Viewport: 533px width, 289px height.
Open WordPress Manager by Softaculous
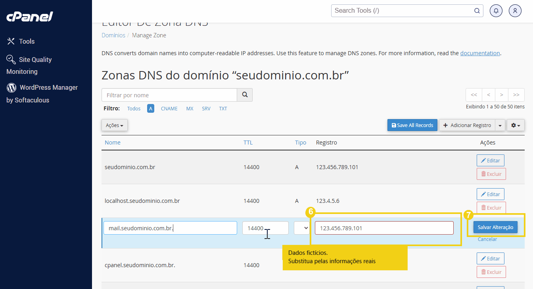[42, 94]
